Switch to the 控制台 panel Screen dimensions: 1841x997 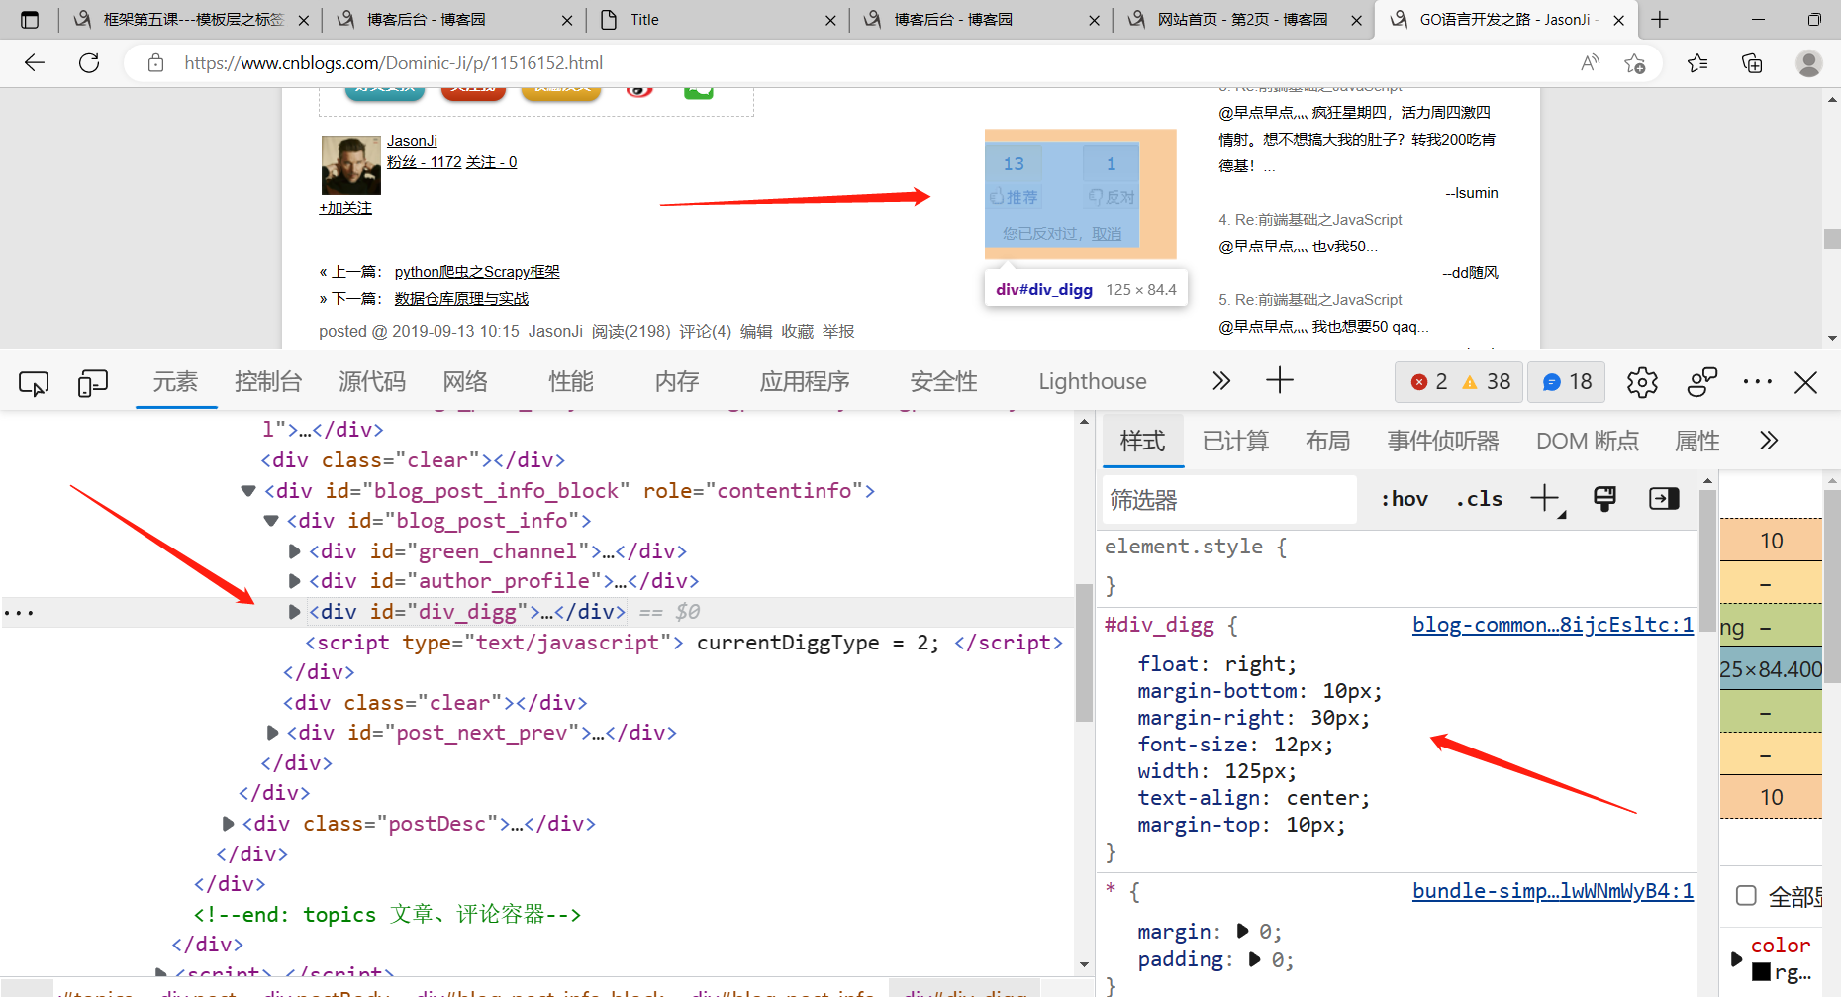(x=268, y=382)
